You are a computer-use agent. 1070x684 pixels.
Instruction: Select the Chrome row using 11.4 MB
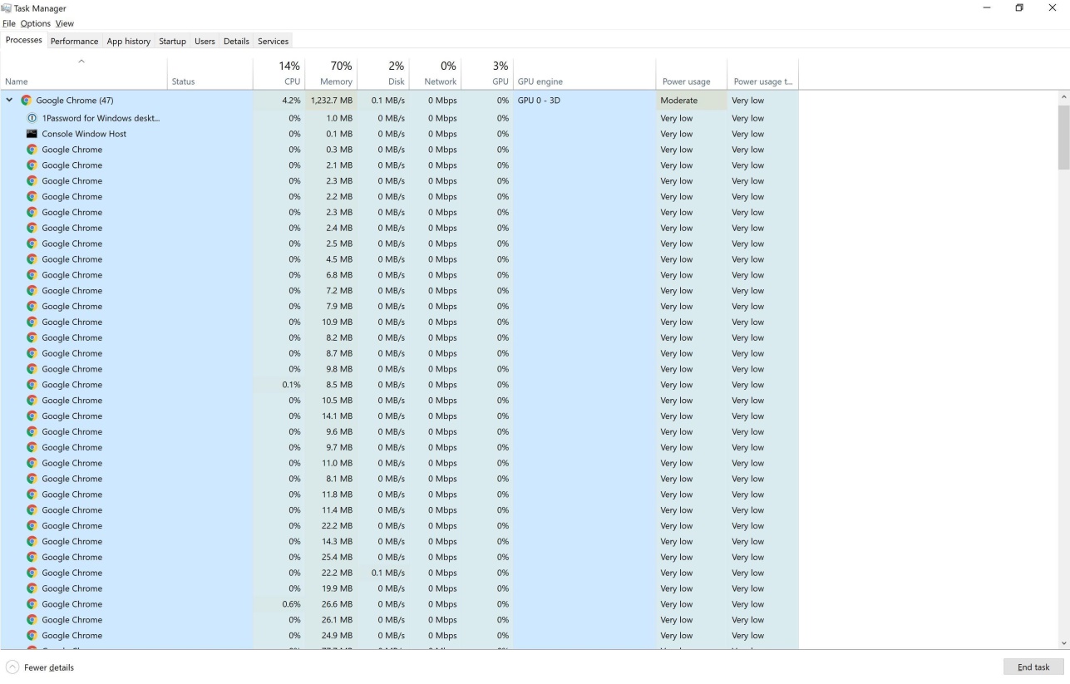[x=399, y=510]
